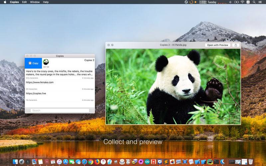The height and width of the screenshot is (166, 266).
Task: Open Messages in the Dock
Action: [x=78, y=162]
